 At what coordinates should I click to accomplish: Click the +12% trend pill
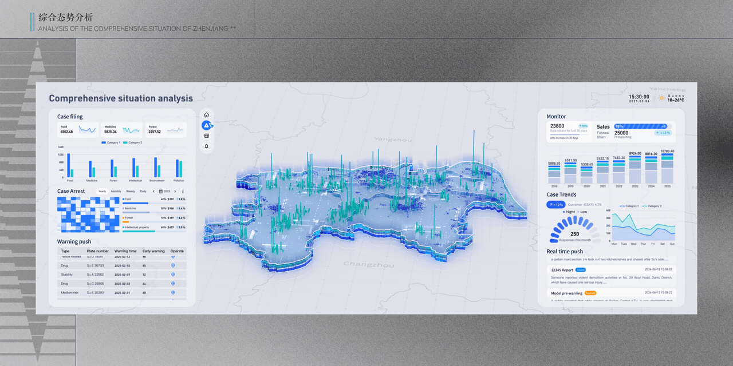556,205
